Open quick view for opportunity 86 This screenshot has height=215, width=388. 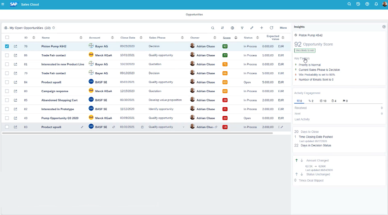click(x=15, y=55)
